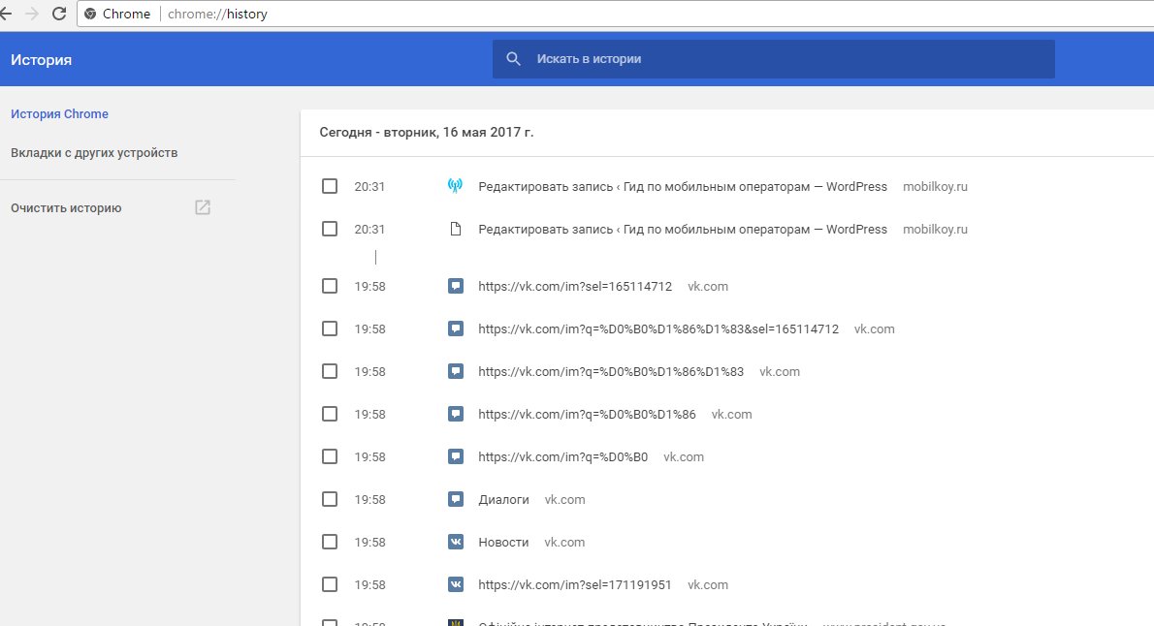
Task: Select checkbox for the vk.com sel=165114712 entry
Action: (330, 286)
